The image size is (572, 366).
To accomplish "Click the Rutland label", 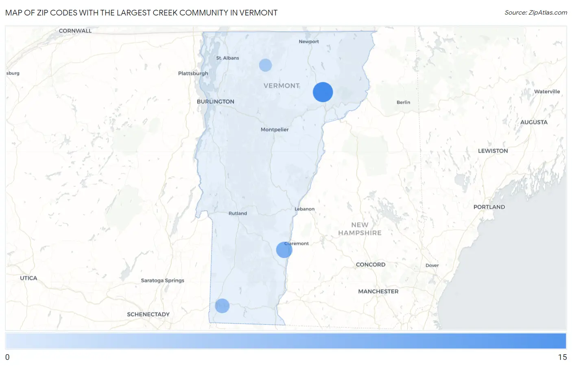I will pos(238,213).
